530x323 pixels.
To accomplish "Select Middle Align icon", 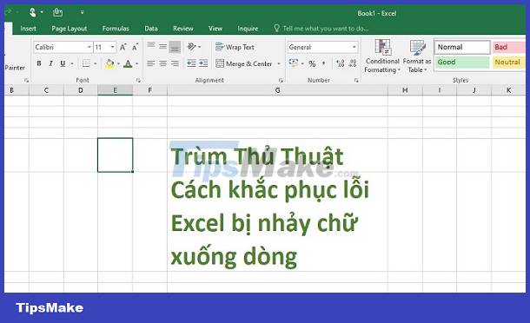I will coord(163,46).
